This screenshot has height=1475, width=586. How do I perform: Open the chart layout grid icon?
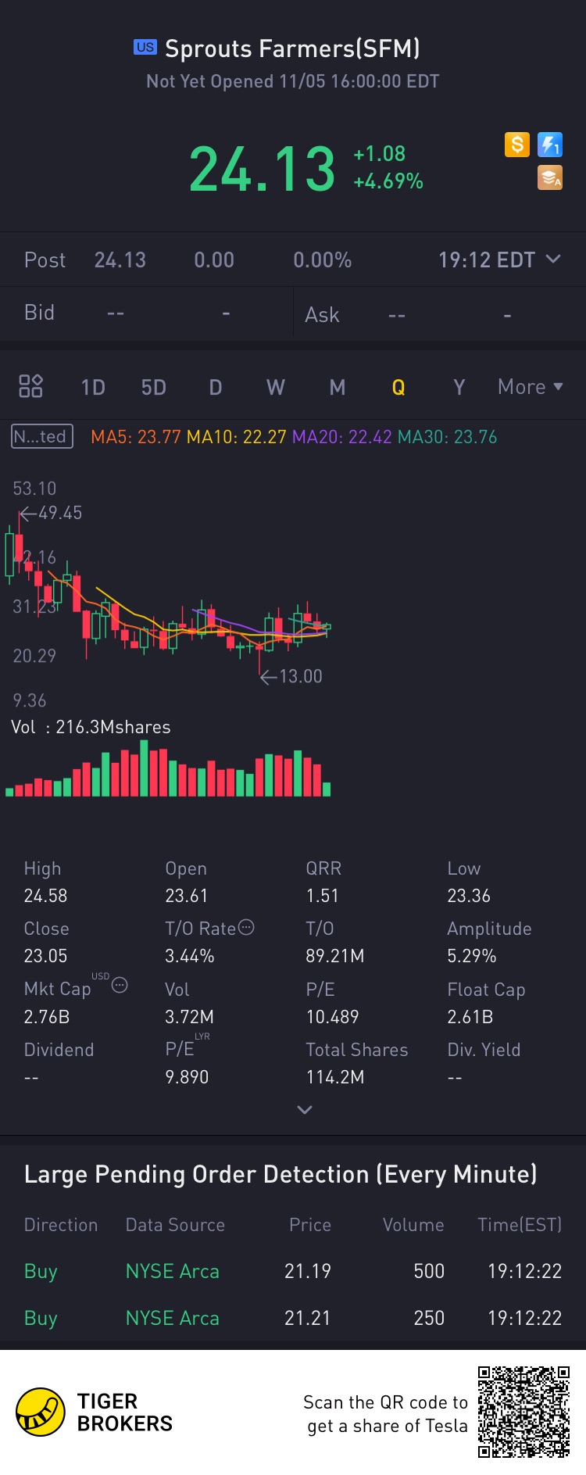[x=30, y=386]
